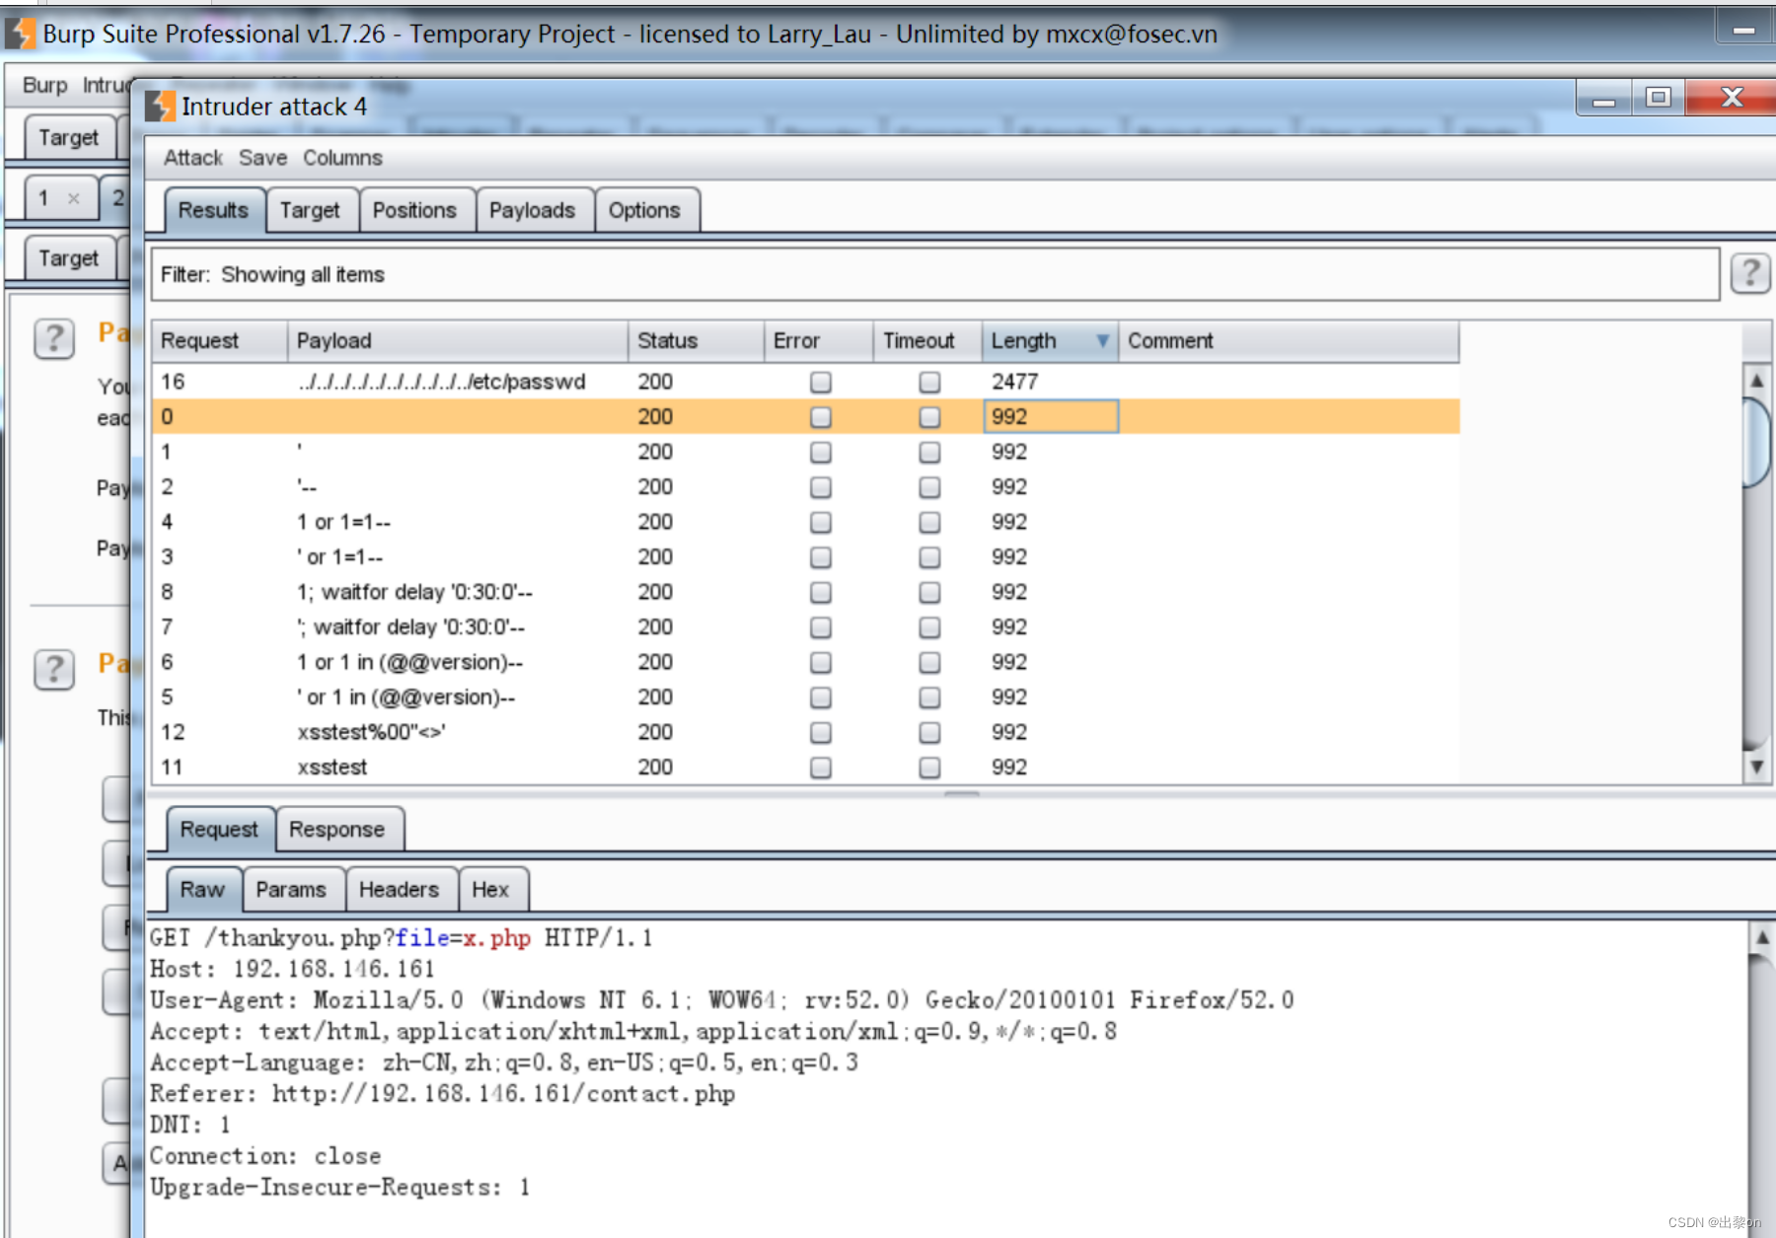The height and width of the screenshot is (1238, 1776).
Task: Switch to the Positions tab
Action: click(414, 210)
